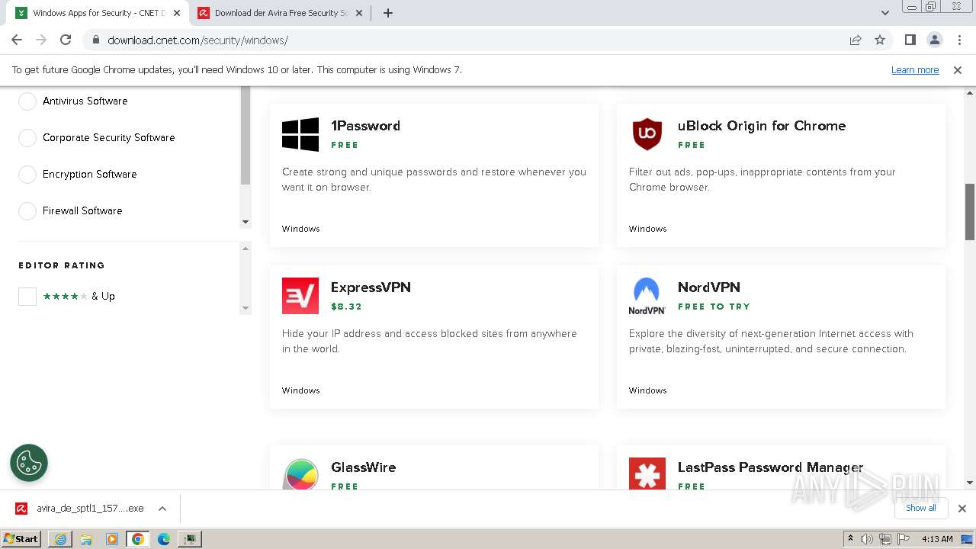Open the Chrome profile avatar

(x=934, y=40)
